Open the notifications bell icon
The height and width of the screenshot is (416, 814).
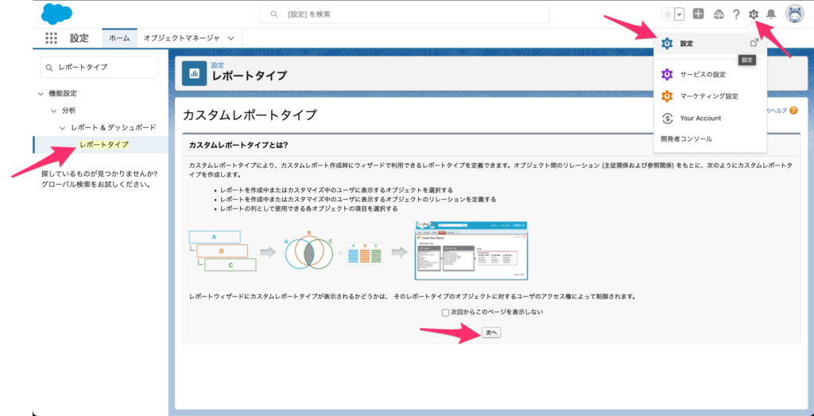(770, 14)
